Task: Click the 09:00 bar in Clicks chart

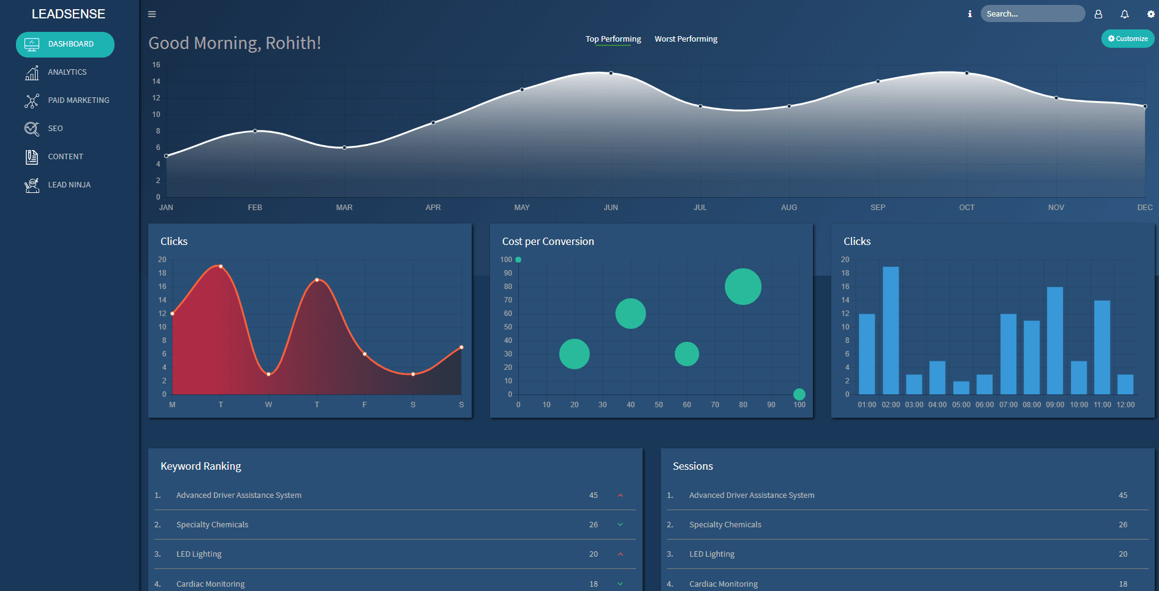Action: pyautogui.click(x=1055, y=341)
